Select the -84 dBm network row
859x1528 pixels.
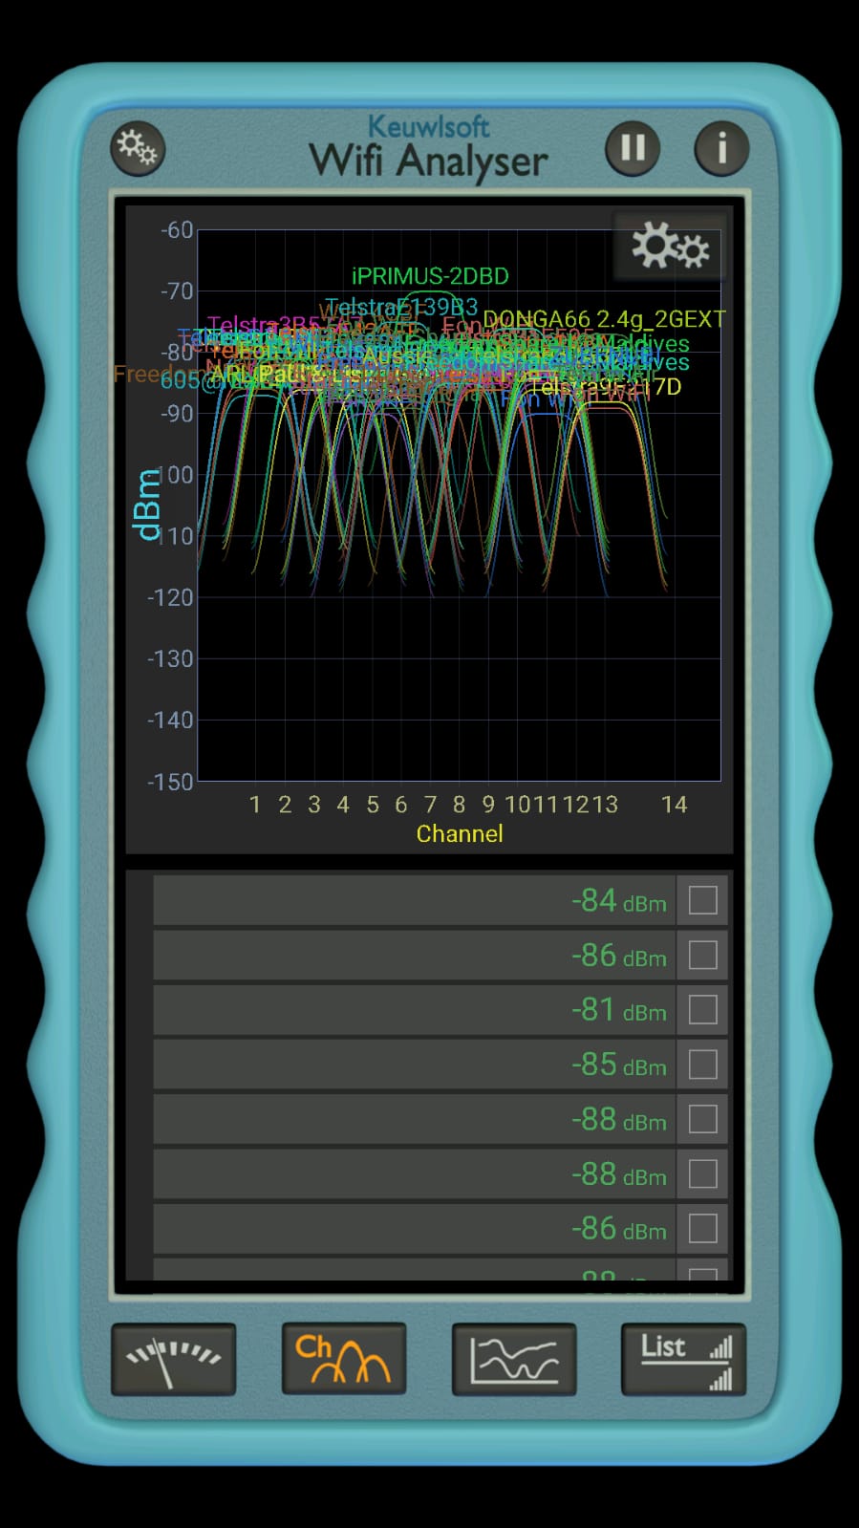(414, 900)
